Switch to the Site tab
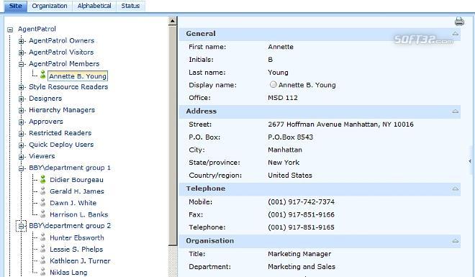 pyautogui.click(x=15, y=6)
